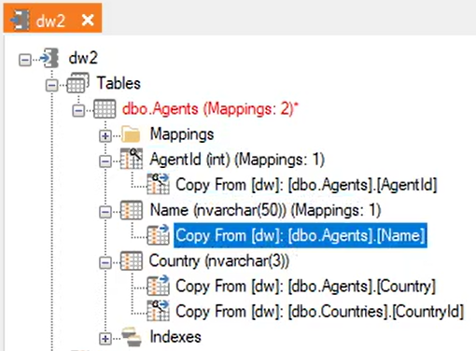Collapse the dbo.Agents table node
The height and width of the screenshot is (351, 476).
[x=78, y=110]
